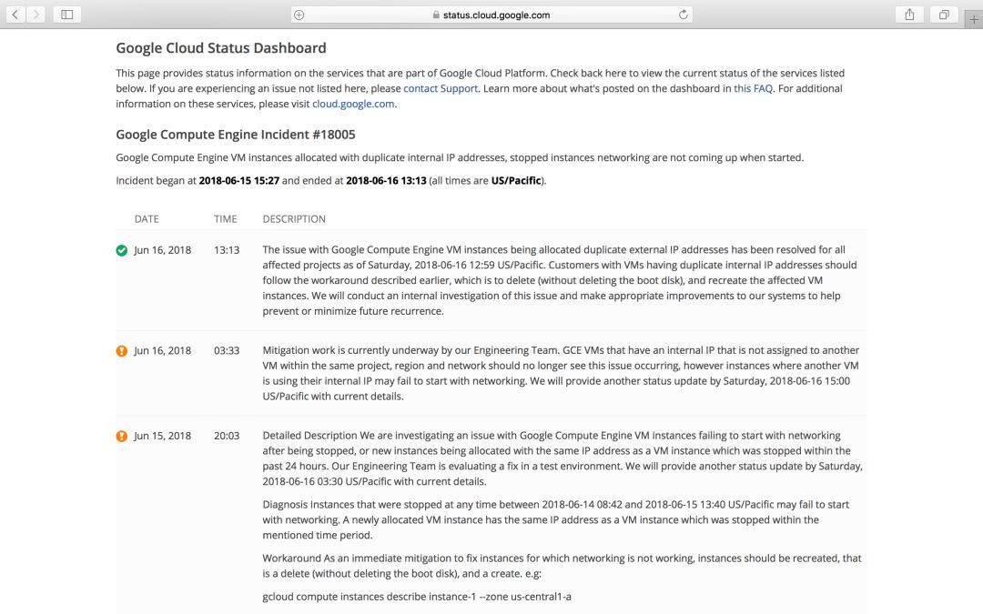Click the paragraph starting with Diagnosis Instances
This screenshot has height=614, width=983.
[555, 519]
